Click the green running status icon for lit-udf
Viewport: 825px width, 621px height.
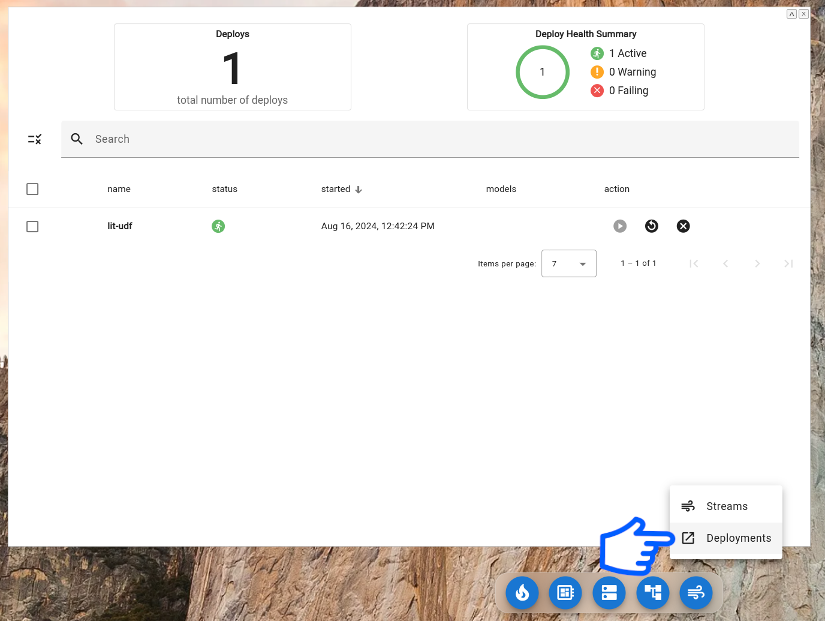[x=218, y=226]
